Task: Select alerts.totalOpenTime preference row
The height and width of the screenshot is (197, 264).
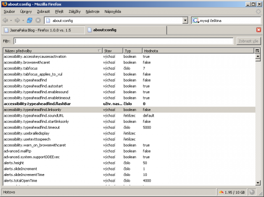Action: pyautogui.click(x=129, y=181)
